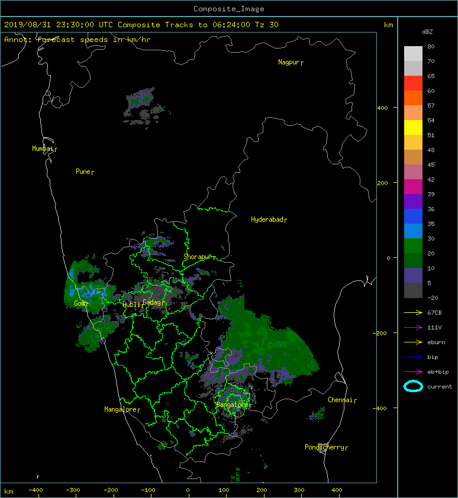458x498 pixels.
Task: Click the dark orange 57–60 dBZ colour band
Action: pos(413,98)
